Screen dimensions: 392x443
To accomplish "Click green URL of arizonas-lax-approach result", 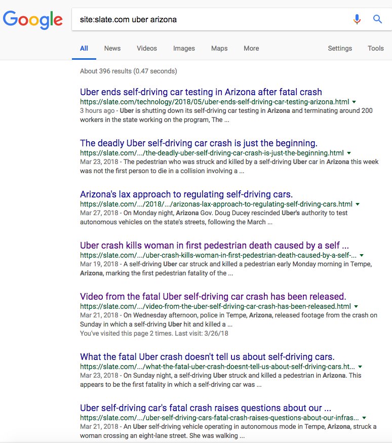I will click(216, 204).
